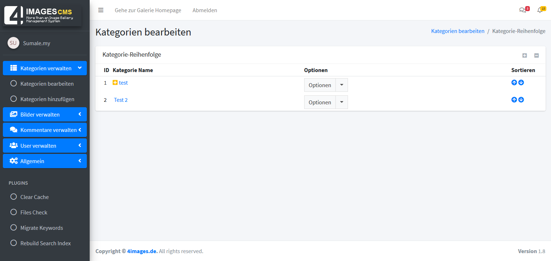Open the comments notification icon

(522, 10)
